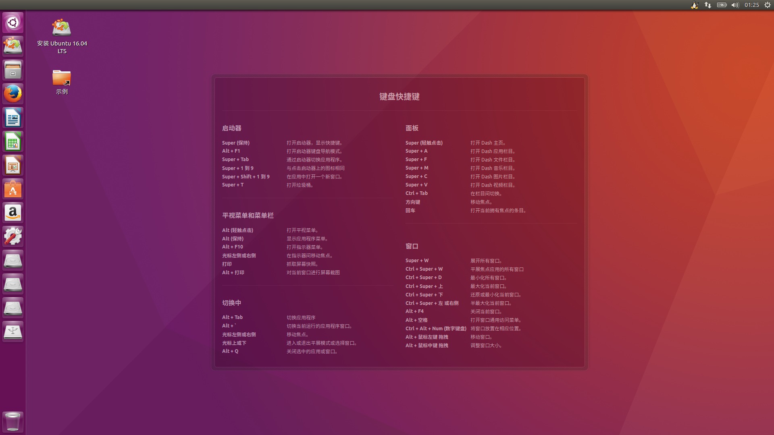Click the 切换中 section heading
This screenshot has height=435, width=774.
click(x=232, y=303)
